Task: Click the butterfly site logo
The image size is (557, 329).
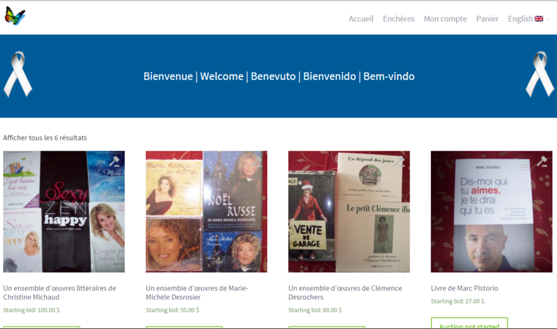Action: click(15, 16)
